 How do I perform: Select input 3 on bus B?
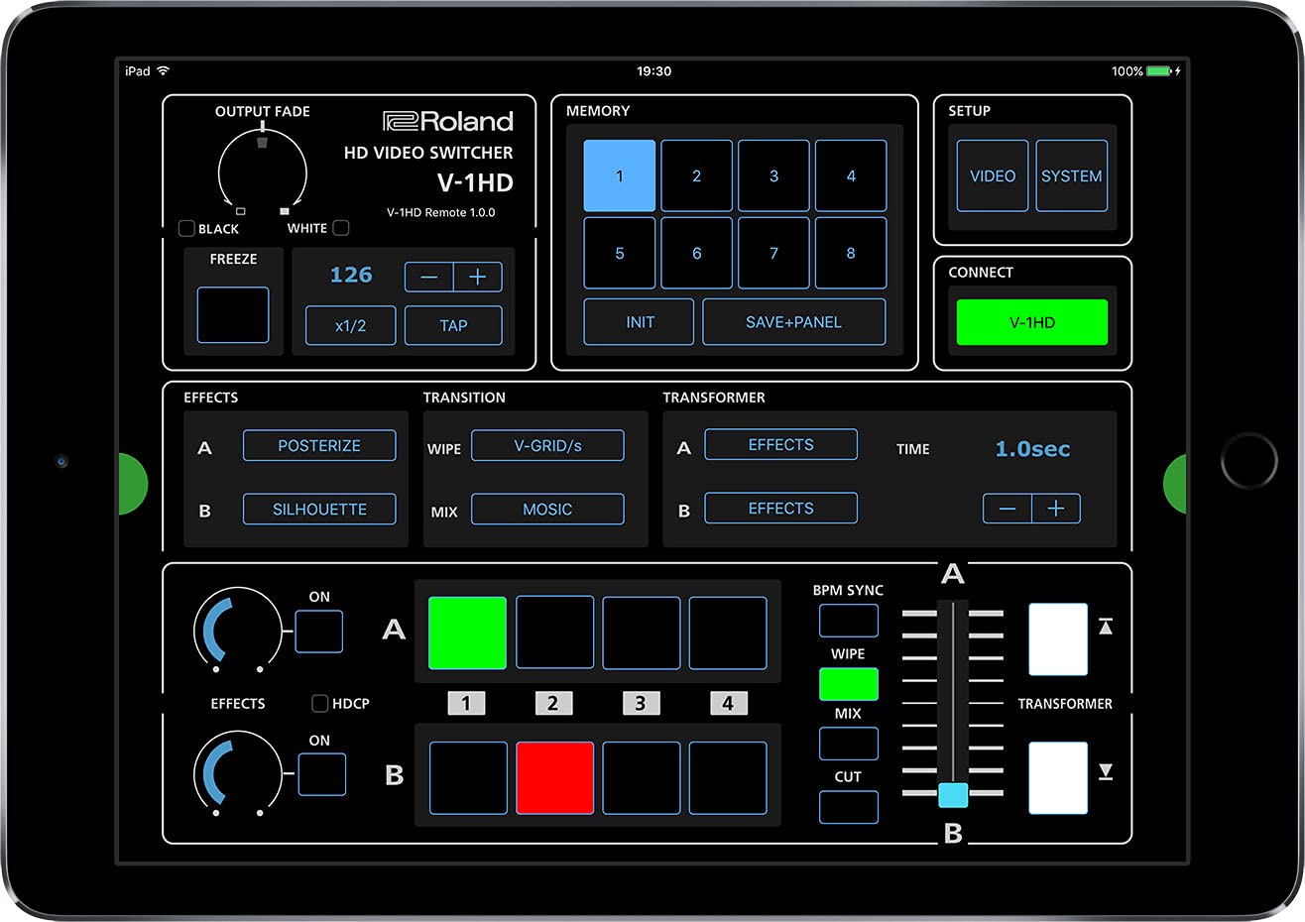[642, 778]
